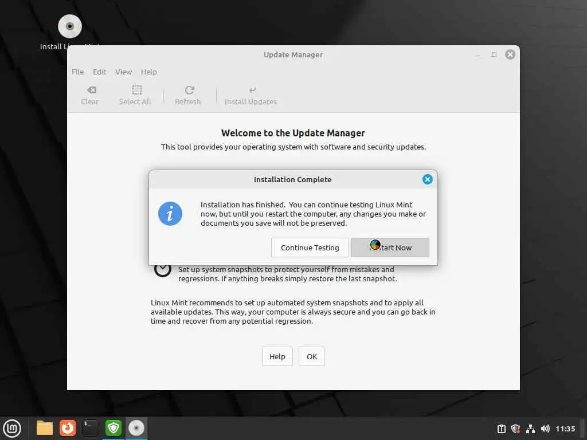Open the volume tray icon
The image size is (587, 440).
point(545,429)
